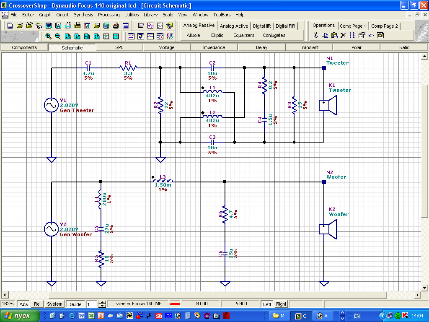This screenshot has width=429, height=322.
Task: Click the K1 Tweeter speaker symbol
Action: coord(328,105)
